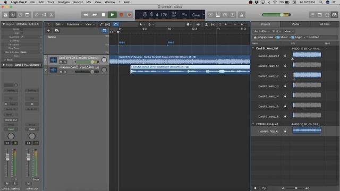
Task: Switch to the Media browser tab
Action: coord(295,24)
